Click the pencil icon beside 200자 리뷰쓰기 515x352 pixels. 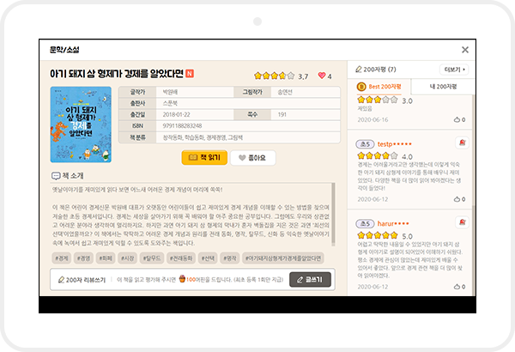click(x=61, y=280)
